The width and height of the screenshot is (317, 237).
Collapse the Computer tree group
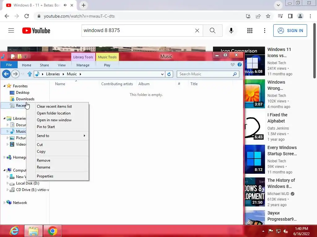pos(4,170)
